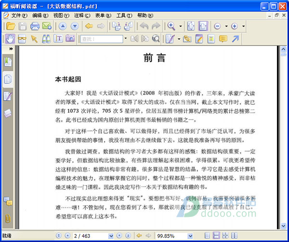Open the Bookmarks side panel
This screenshot has height=242, width=289.
pos(8,62)
